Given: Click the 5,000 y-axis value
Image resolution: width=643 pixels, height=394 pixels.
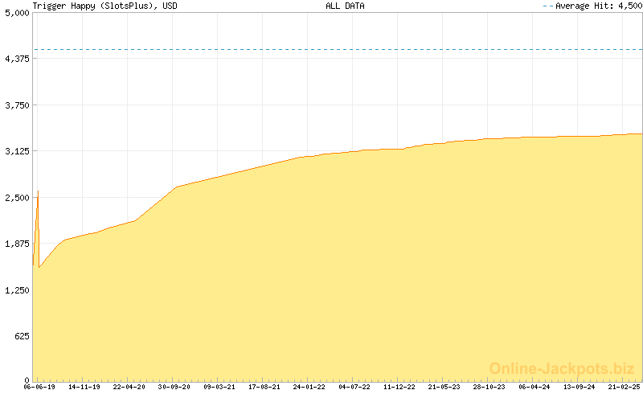Looking at the screenshot, I should point(16,13).
